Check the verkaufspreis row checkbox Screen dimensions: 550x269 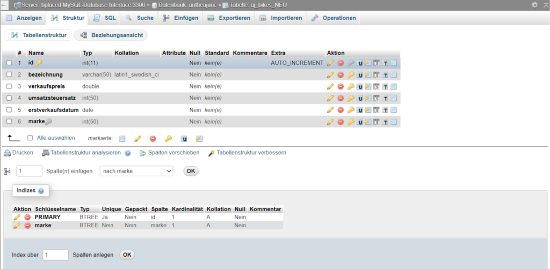click(9, 86)
